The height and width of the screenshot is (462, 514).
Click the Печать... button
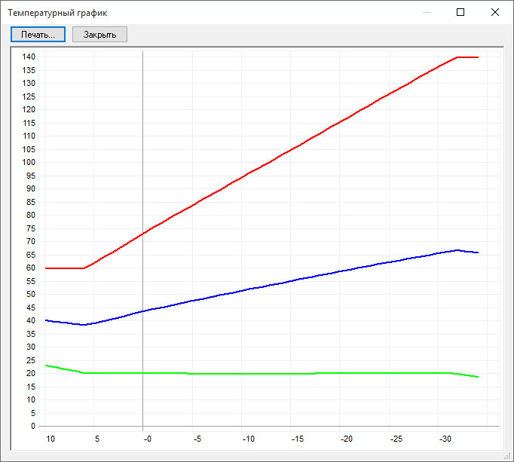[38, 35]
